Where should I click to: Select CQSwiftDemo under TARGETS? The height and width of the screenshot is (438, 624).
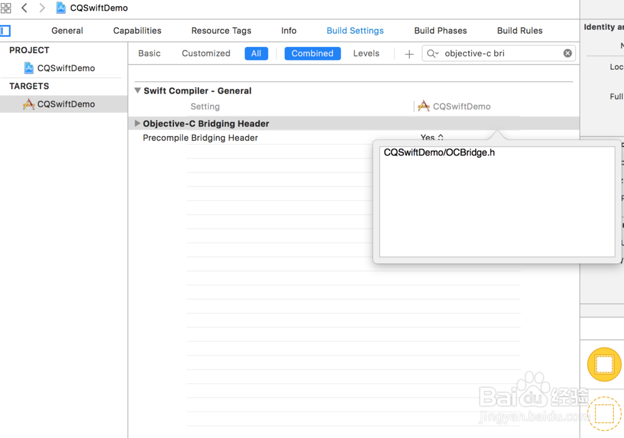click(66, 104)
